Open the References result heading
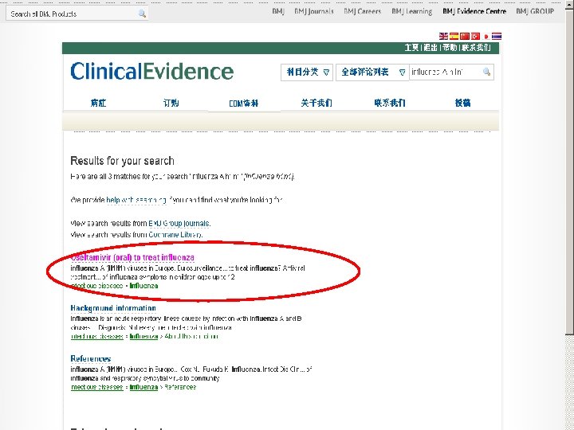Image resolution: width=574 pixels, height=430 pixels. (x=90, y=358)
